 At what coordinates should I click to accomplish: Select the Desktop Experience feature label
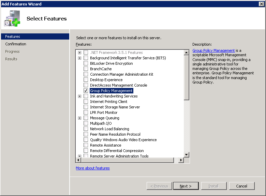click(x=106, y=80)
